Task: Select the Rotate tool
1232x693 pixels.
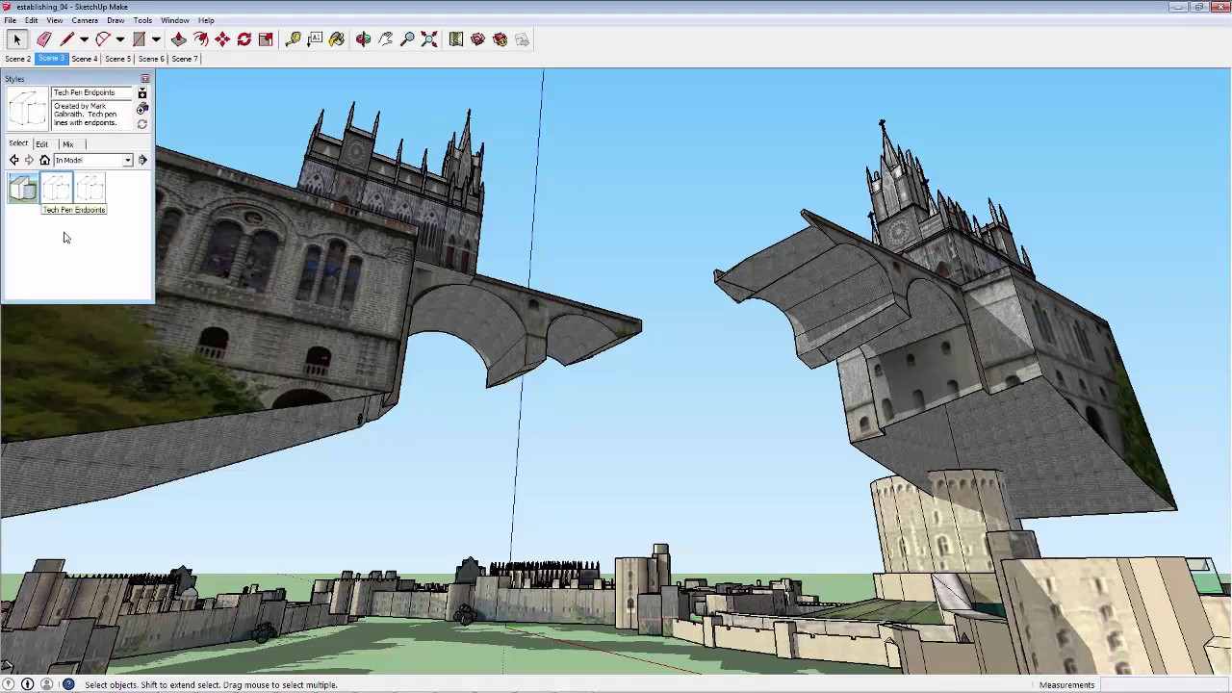Action: coord(244,39)
